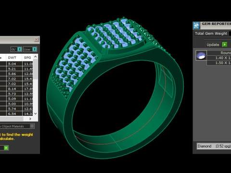231x173 pixels.
Task: Select the 5.00 DWT cell
Action: tap(14, 104)
